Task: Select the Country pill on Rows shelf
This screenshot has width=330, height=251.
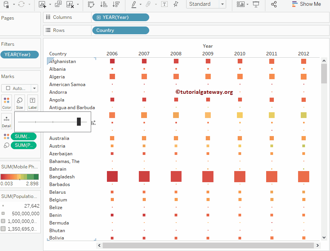Action: (120, 30)
